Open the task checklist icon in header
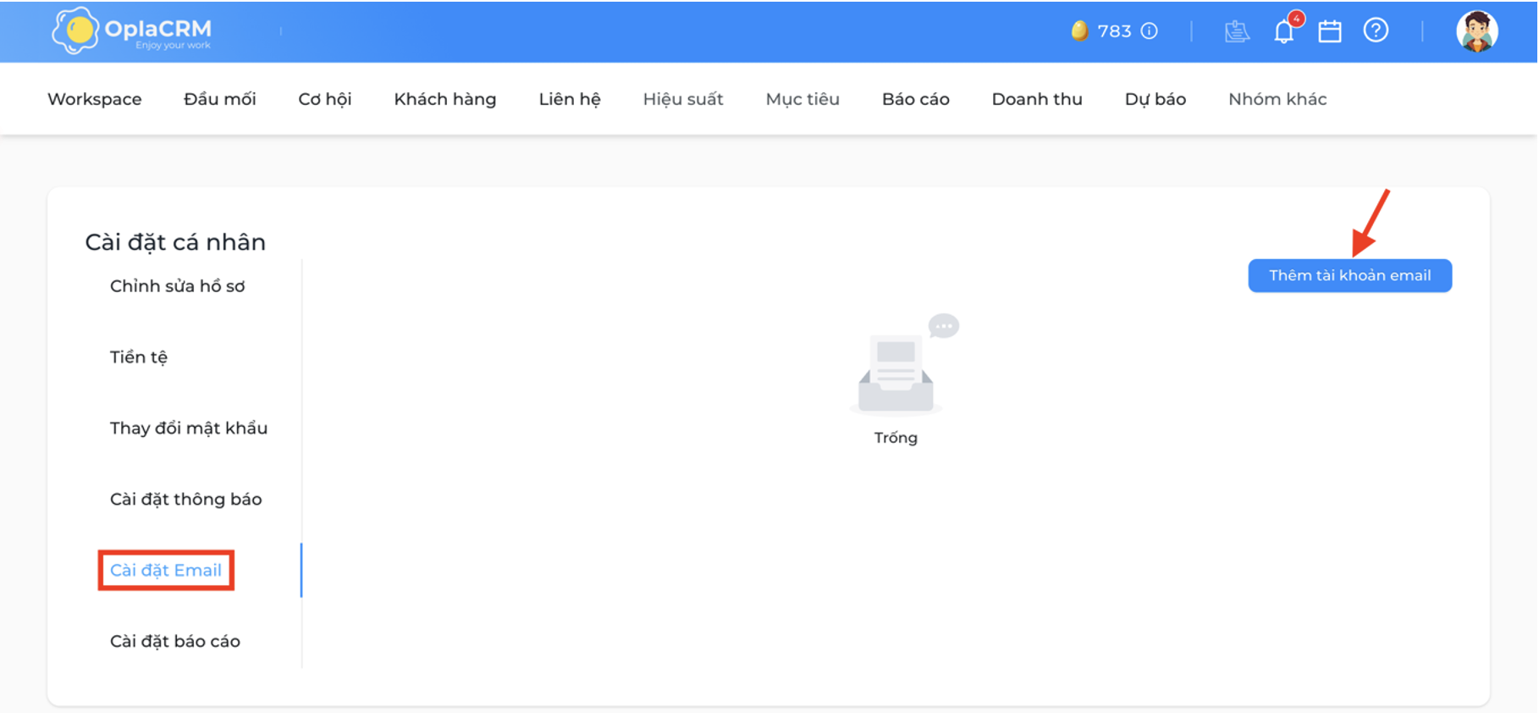 point(1237,31)
